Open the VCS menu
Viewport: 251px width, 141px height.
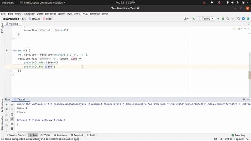tap(85, 14)
